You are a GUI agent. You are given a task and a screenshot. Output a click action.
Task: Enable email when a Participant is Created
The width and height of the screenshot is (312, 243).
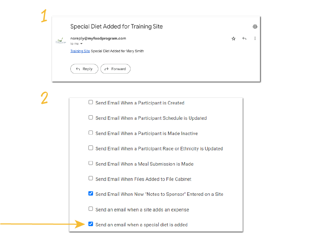[x=91, y=102]
